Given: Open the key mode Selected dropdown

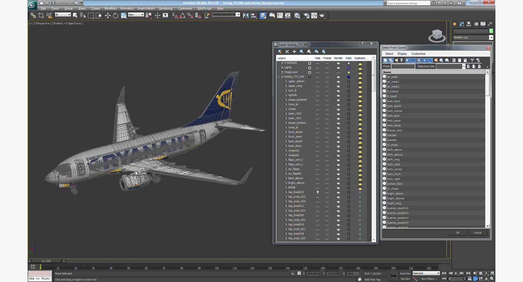Looking at the screenshot, I should (426, 273).
